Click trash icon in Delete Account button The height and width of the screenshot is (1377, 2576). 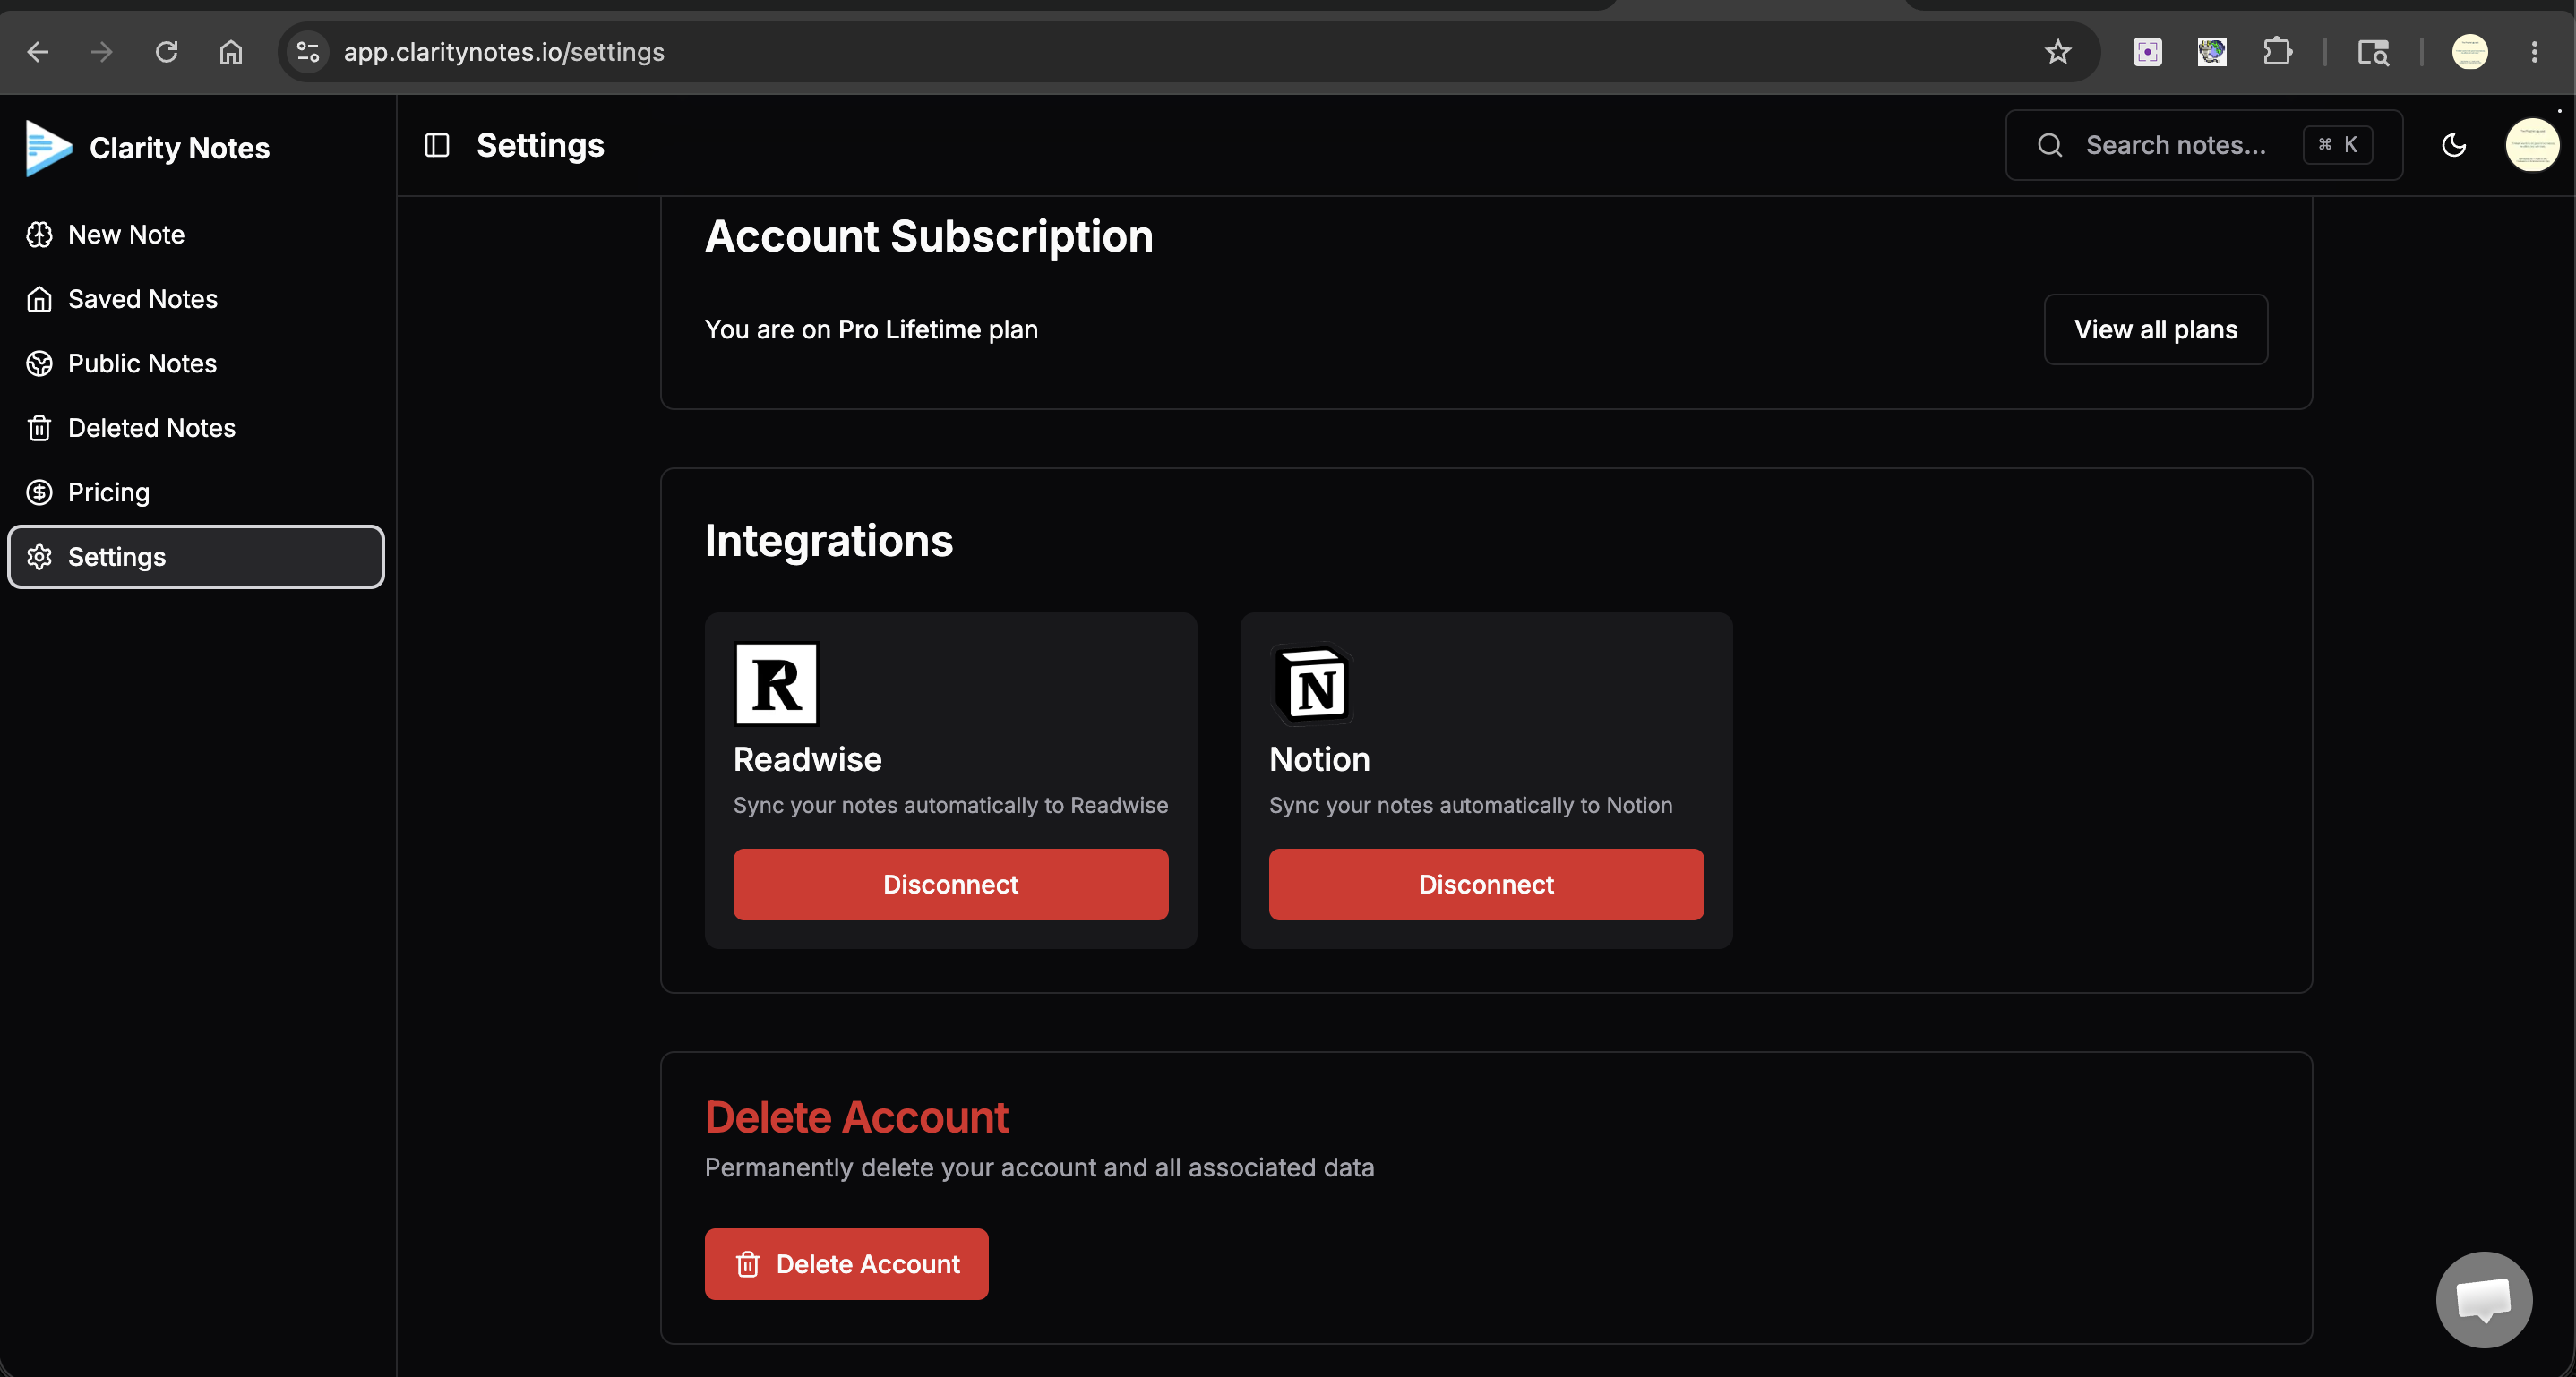747,1265
